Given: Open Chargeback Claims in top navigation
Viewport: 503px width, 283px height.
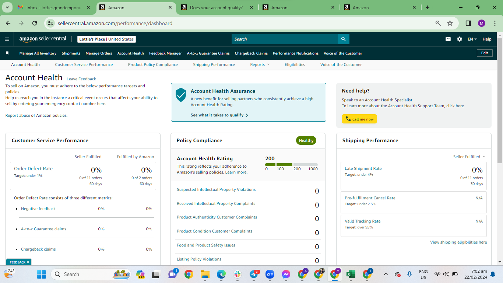Looking at the screenshot, I should coord(251,53).
